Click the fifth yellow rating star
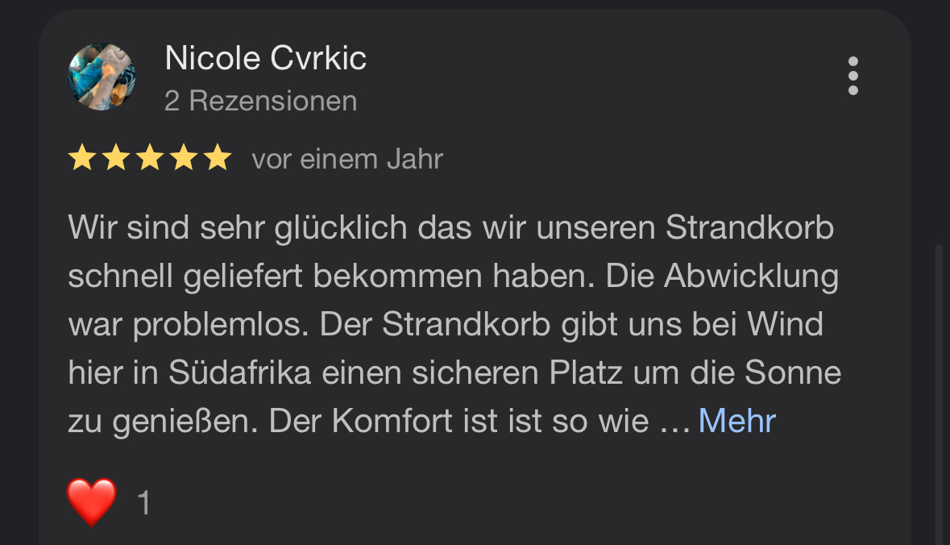950x545 pixels. tap(217, 158)
